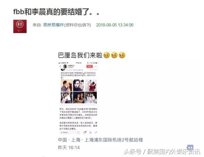Open the 易燃易爆炸 author profile link
This screenshot has height=157, width=204.
pos(53,25)
